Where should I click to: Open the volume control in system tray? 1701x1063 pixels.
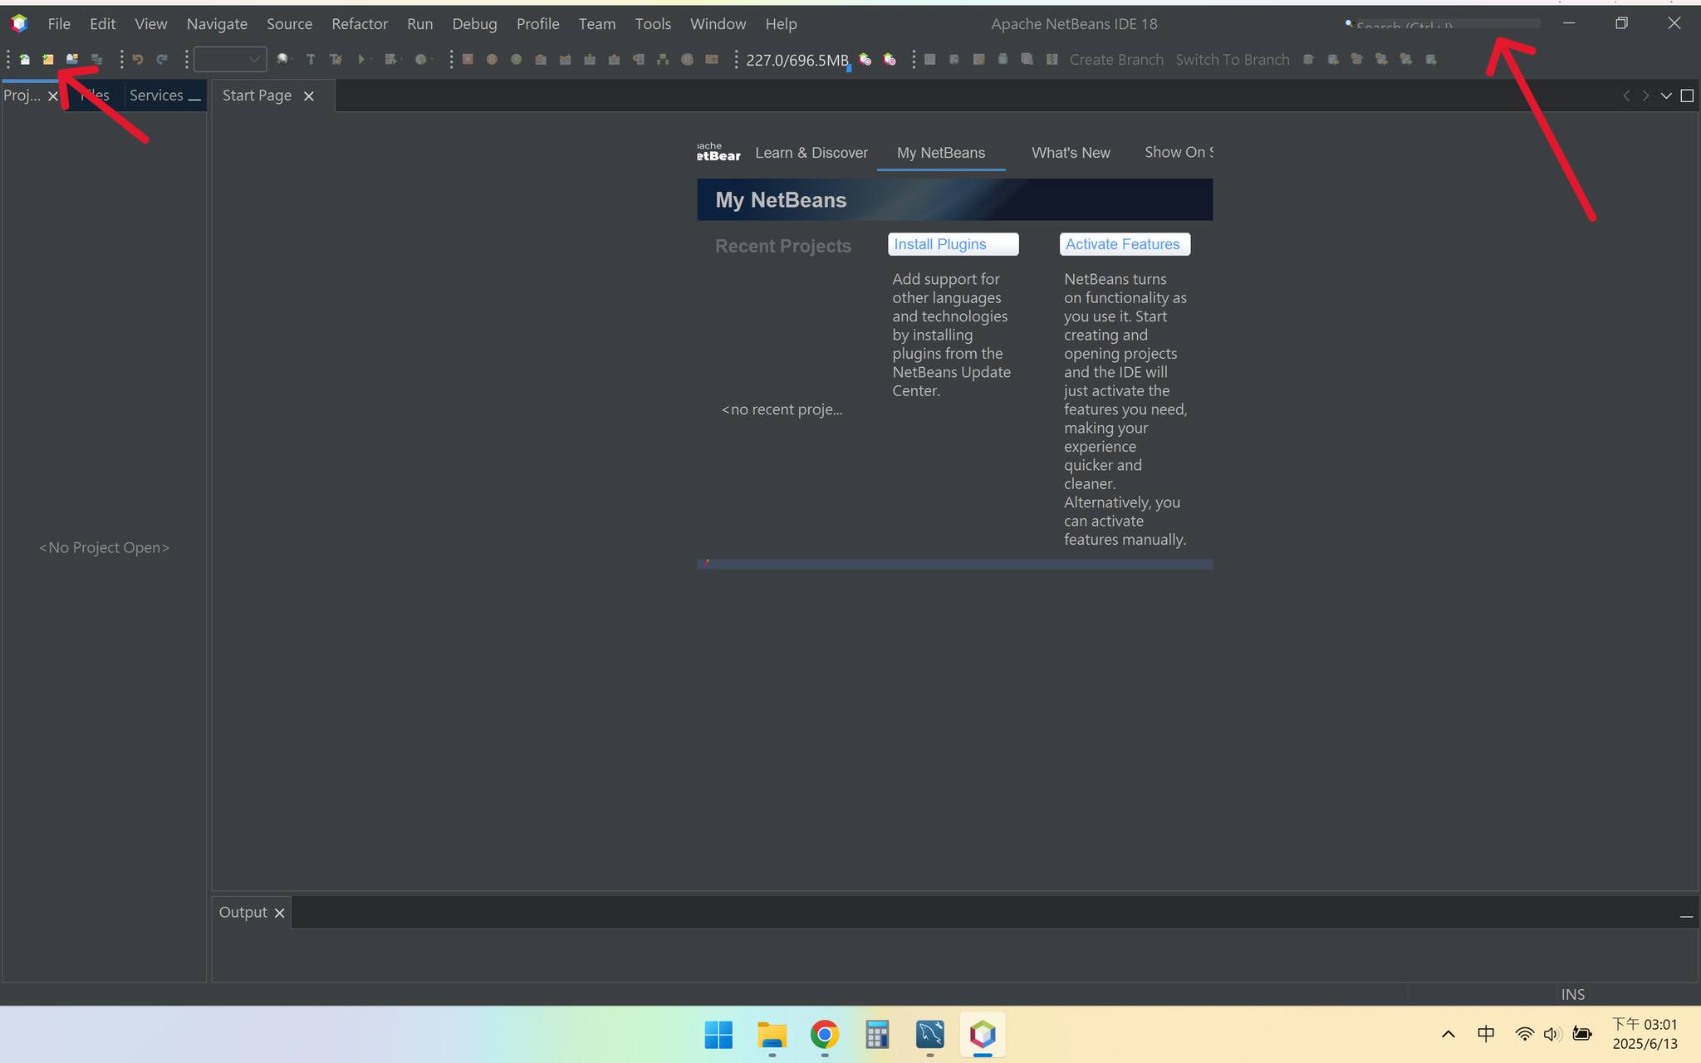click(1551, 1034)
